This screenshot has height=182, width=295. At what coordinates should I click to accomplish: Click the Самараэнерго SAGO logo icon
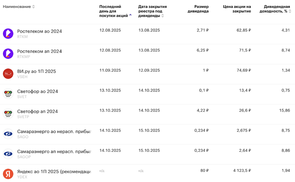tap(8, 134)
